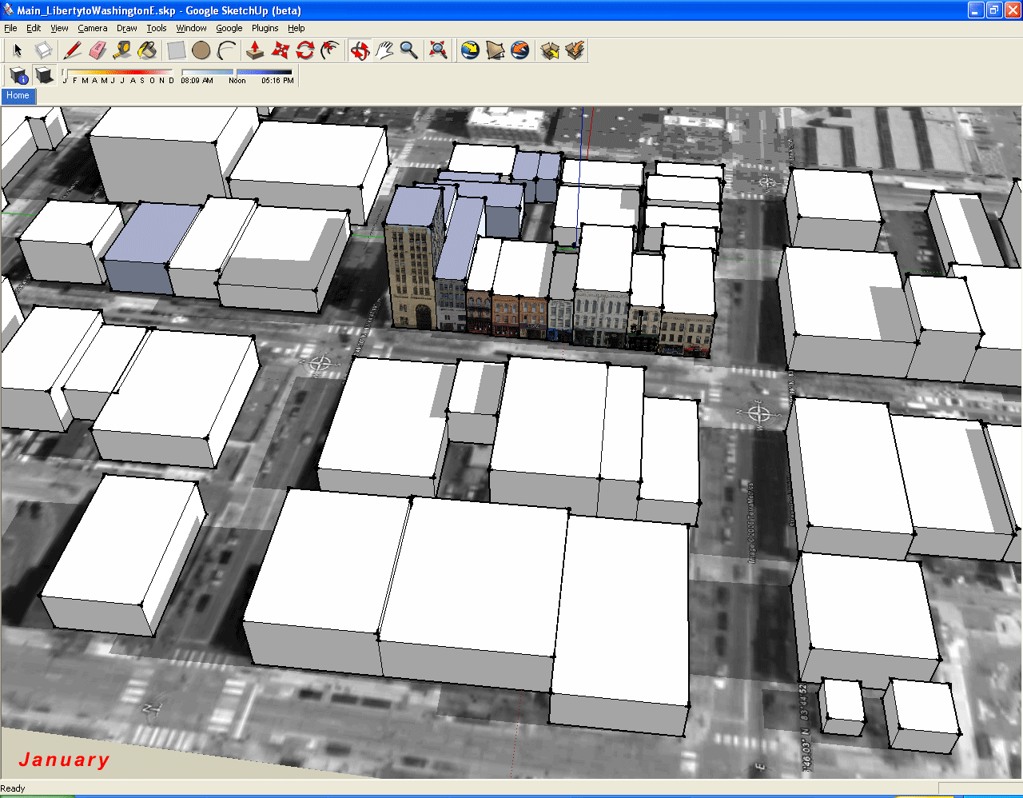Open the Plugins menu
The height and width of the screenshot is (798, 1023).
coord(265,28)
